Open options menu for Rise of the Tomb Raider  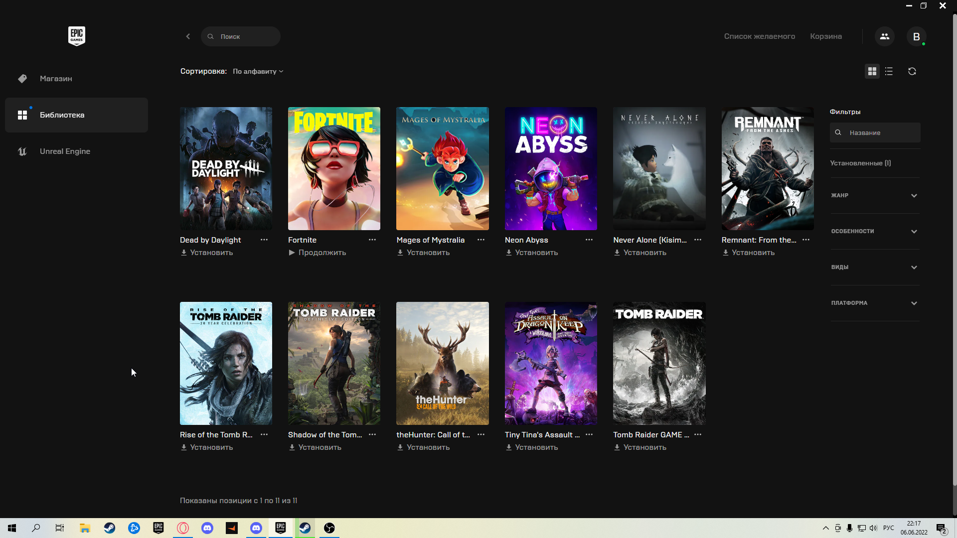point(264,434)
